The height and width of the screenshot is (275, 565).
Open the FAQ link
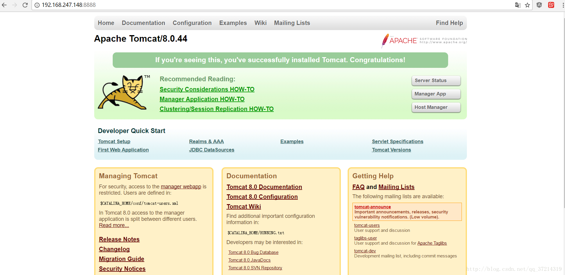click(358, 187)
